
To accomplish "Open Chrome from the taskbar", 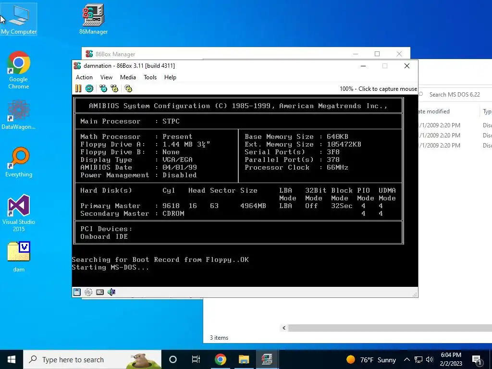I will point(220,359).
